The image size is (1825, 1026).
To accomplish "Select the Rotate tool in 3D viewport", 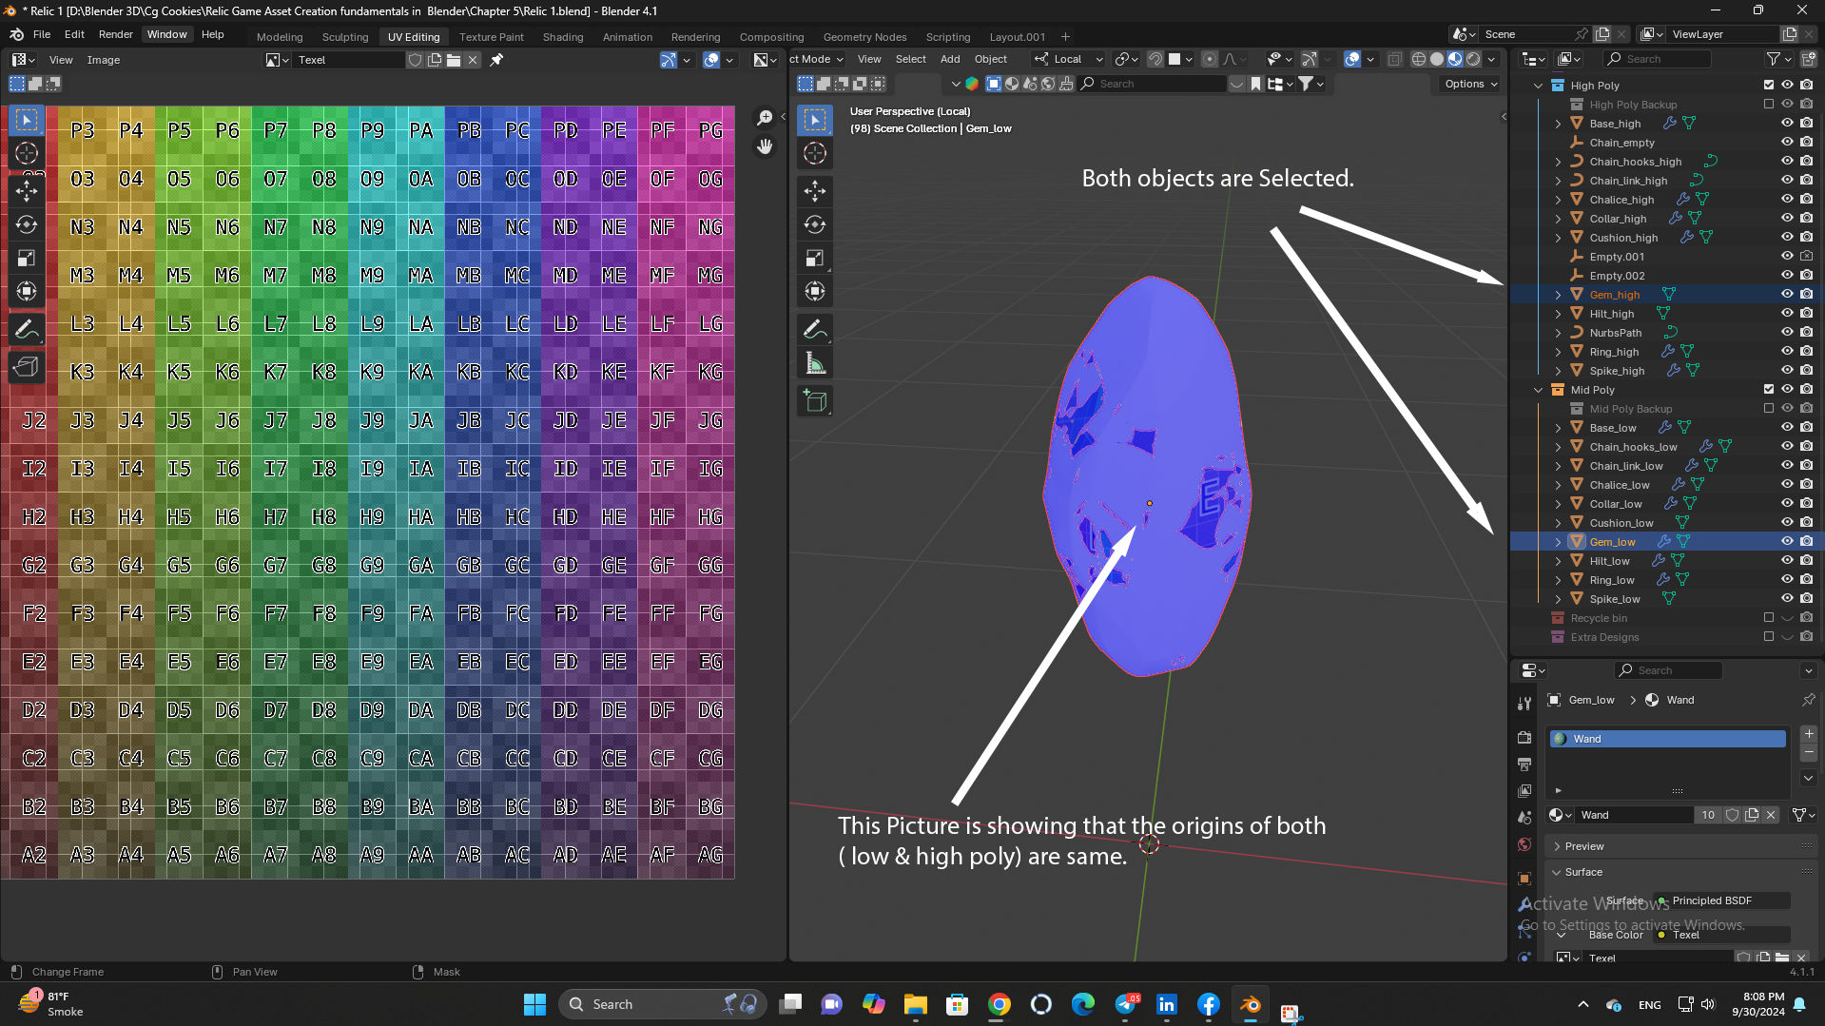I will [x=815, y=224].
